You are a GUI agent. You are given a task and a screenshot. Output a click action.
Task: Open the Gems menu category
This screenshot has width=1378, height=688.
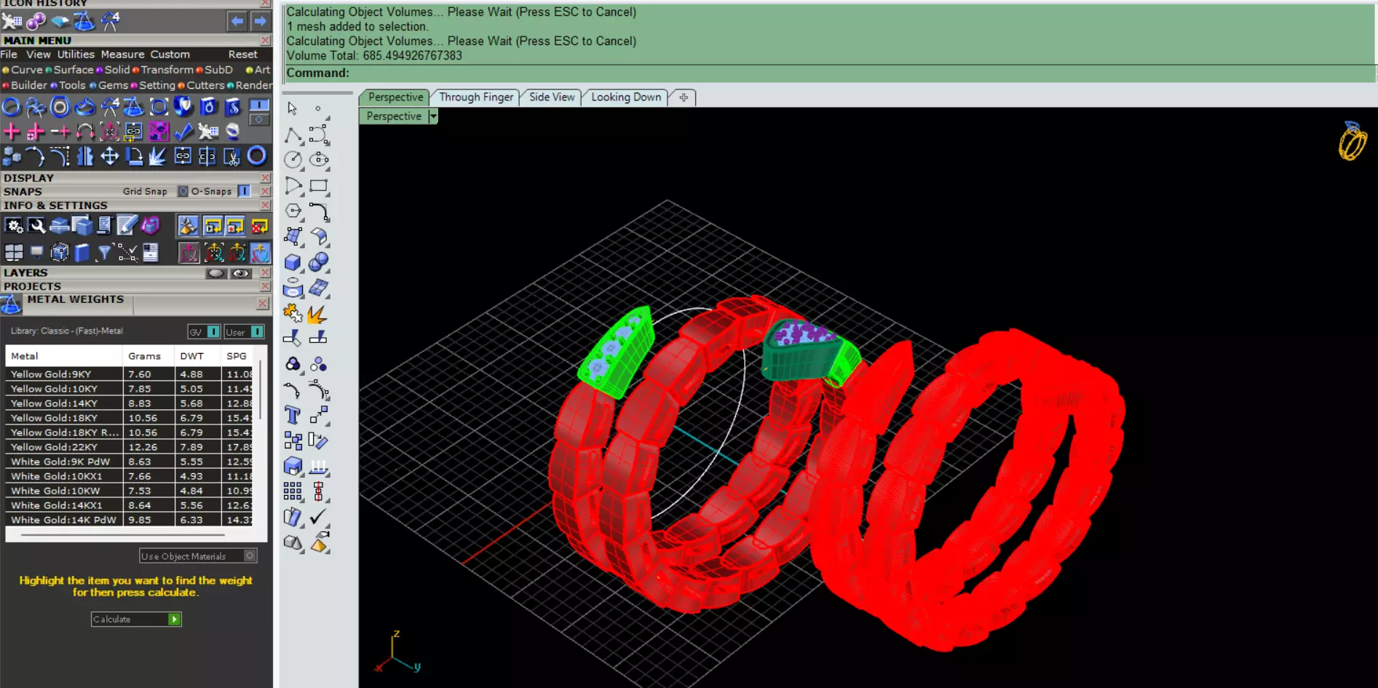coord(113,85)
